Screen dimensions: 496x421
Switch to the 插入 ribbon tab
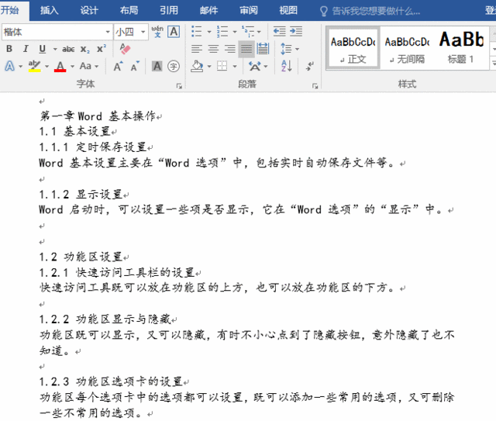49,10
